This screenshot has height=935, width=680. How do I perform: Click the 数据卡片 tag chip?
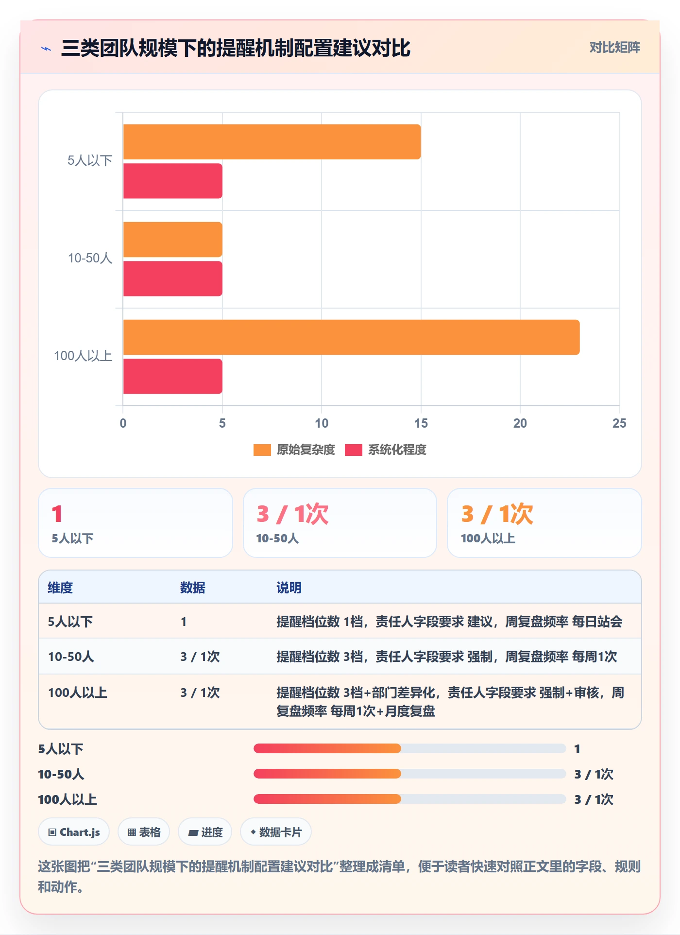pyautogui.click(x=276, y=832)
